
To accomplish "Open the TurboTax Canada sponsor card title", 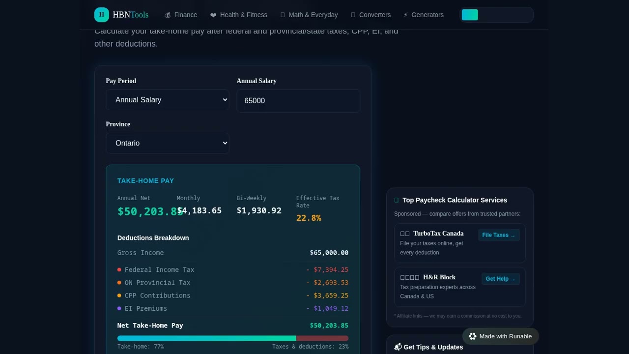I will (x=438, y=234).
